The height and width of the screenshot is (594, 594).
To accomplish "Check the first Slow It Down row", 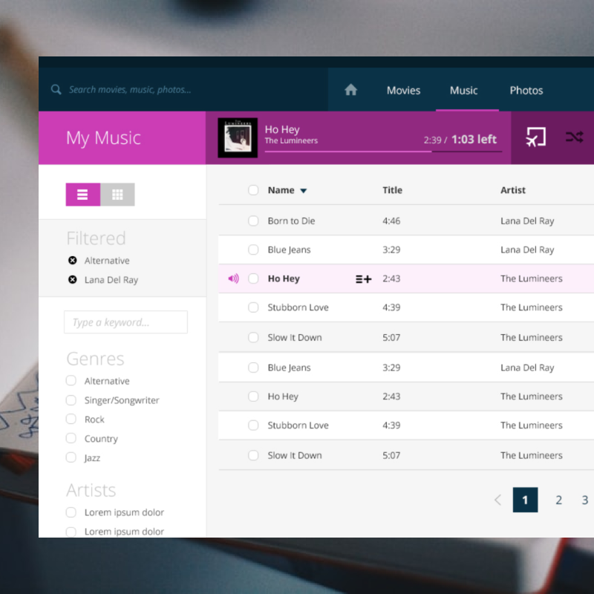I will [253, 338].
